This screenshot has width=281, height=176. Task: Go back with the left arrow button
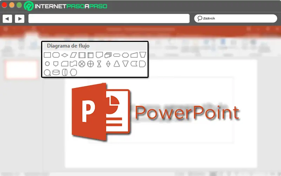pyautogui.click(x=7, y=19)
